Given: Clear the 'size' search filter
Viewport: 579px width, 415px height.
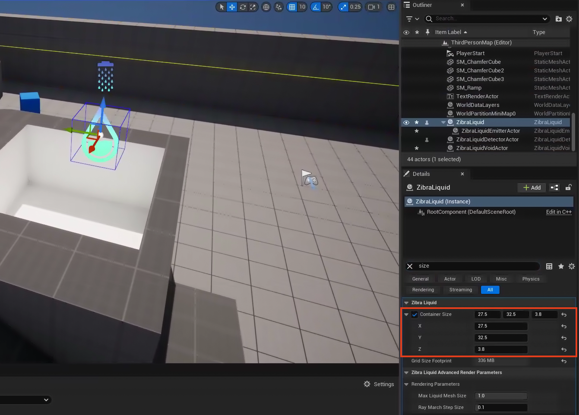Looking at the screenshot, I should click(410, 266).
